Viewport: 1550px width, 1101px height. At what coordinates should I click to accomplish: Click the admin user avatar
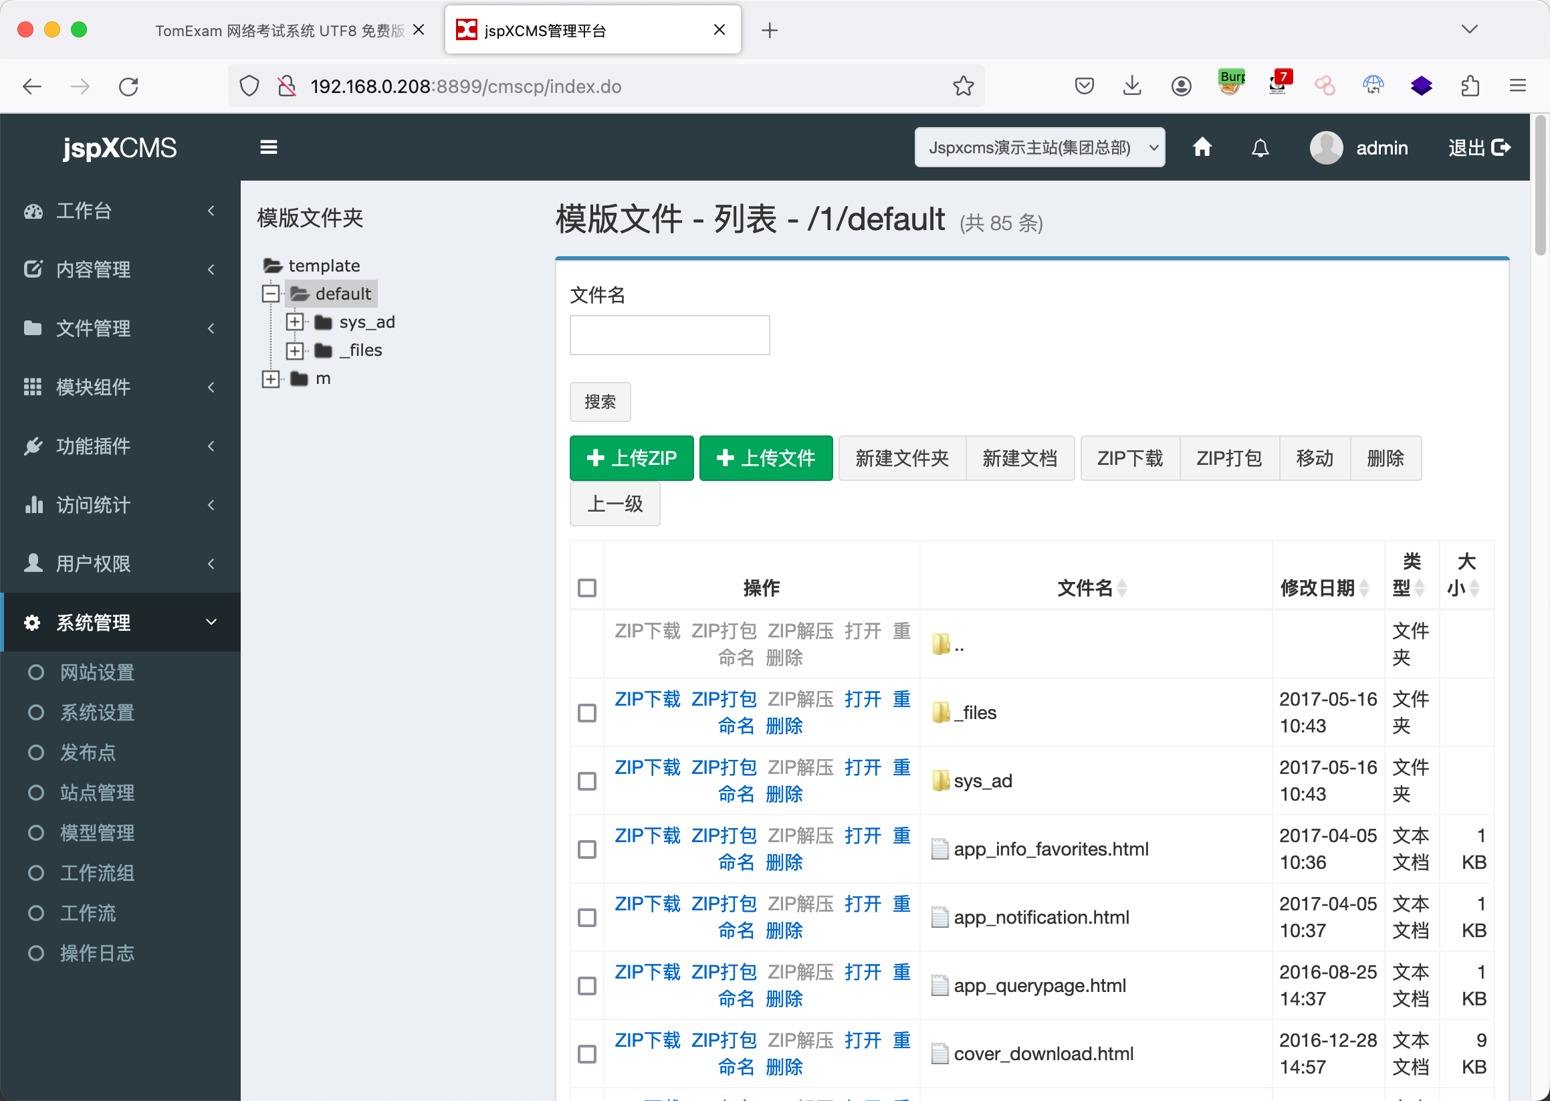pyautogui.click(x=1326, y=147)
